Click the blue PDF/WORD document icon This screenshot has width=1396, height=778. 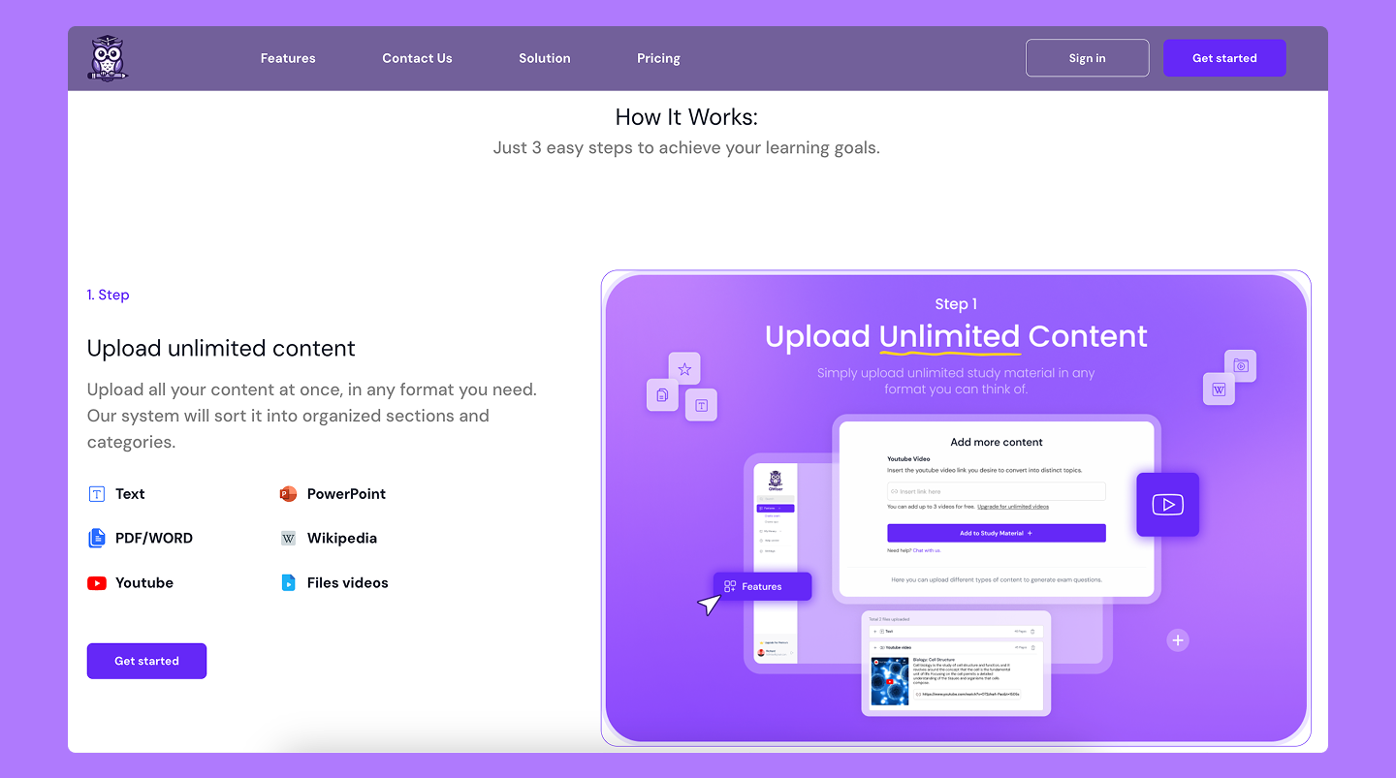click(x=97, y=538)
